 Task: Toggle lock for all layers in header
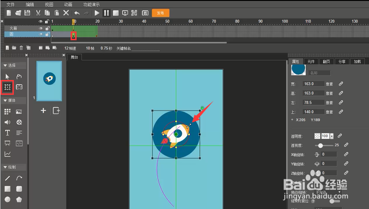pyautogui.click(x=47, y=21)
